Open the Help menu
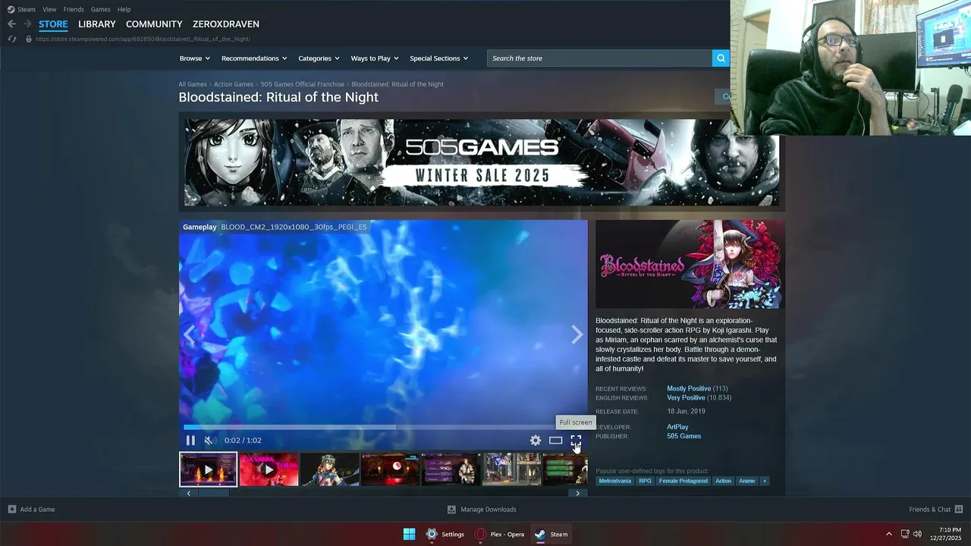971x546 pixels. click(124, 9)
